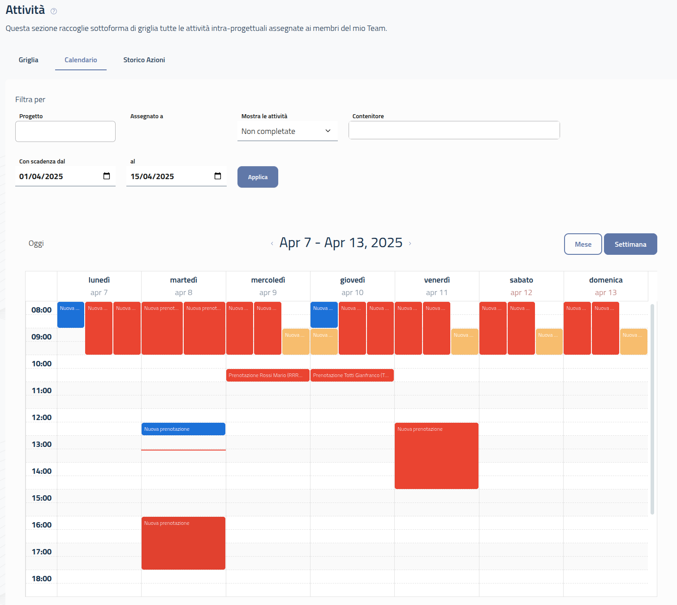
Task: Open date picker for 'Con scadenza dal'
Action: pos(107,176)
